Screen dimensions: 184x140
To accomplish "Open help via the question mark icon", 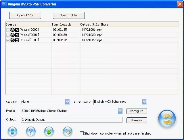I will click(x=31, y=131).
